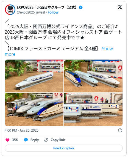Like the tweet with the heart icon
The height and width of the screenshot is (157, 128).
point(7,140)
